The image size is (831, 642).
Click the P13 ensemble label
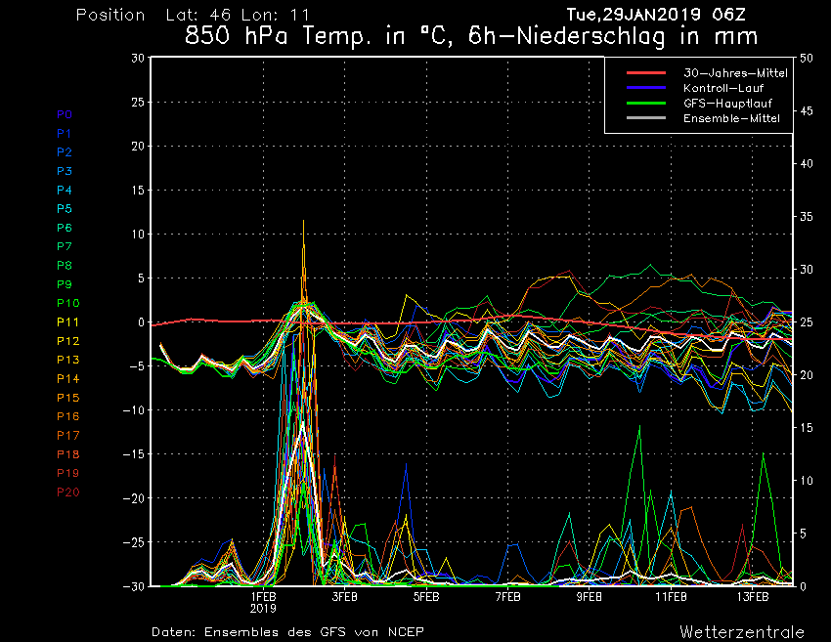[67, 360]
